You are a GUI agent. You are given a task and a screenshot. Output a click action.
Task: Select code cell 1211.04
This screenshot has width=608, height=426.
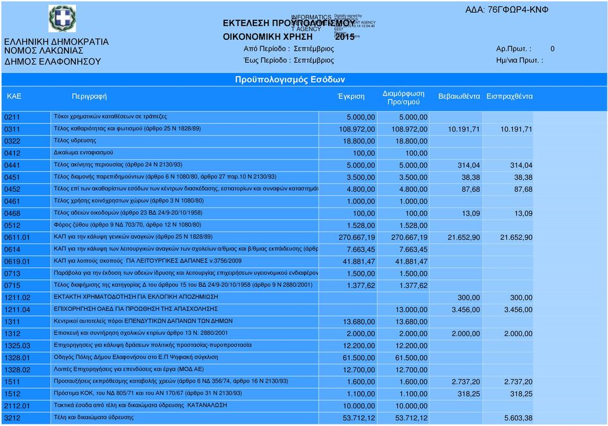(26, 310)
